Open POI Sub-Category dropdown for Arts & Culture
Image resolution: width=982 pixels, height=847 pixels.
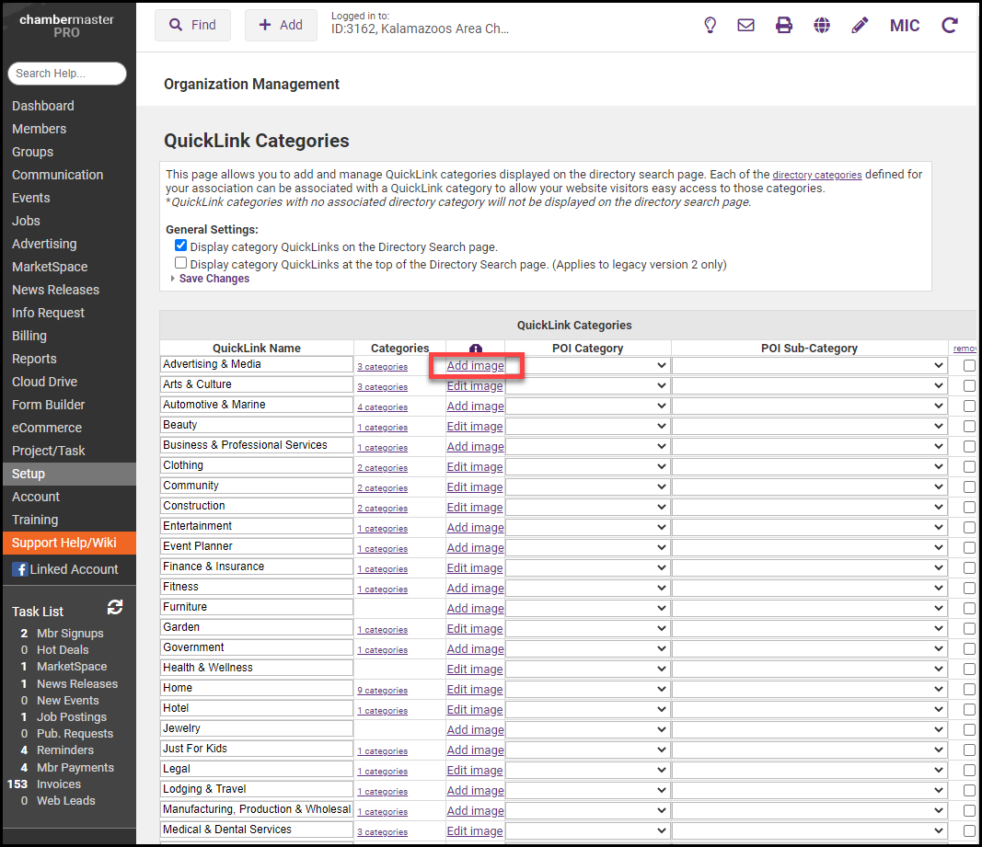[809, 385]
